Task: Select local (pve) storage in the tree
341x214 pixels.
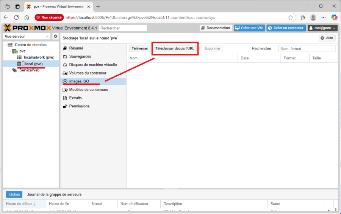Action: coord(34,64)
